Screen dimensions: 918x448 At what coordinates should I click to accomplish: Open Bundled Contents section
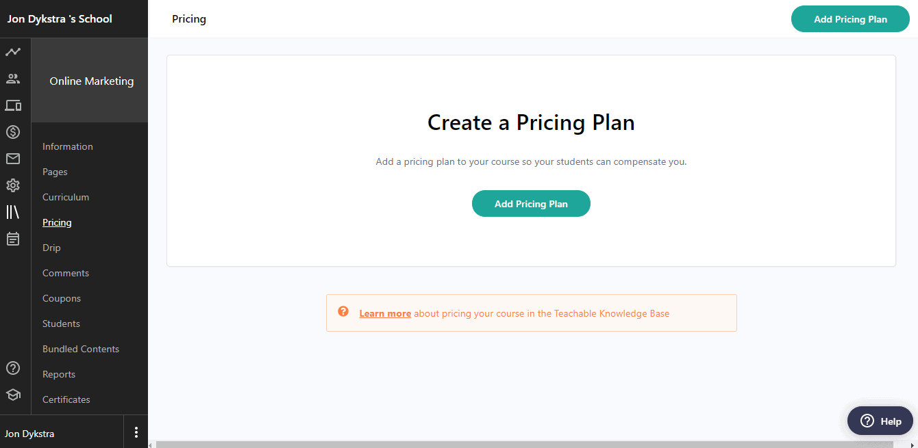pos(81,349)
